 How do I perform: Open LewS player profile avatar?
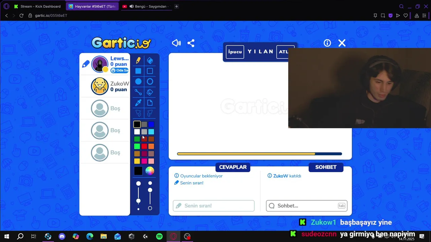[x=100, y=64]
